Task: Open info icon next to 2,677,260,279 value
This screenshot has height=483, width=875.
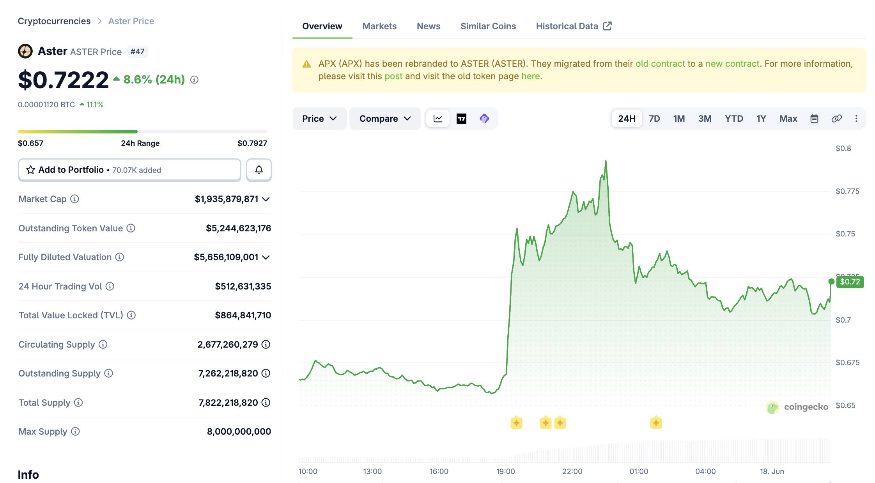Action: click(266, 344)
